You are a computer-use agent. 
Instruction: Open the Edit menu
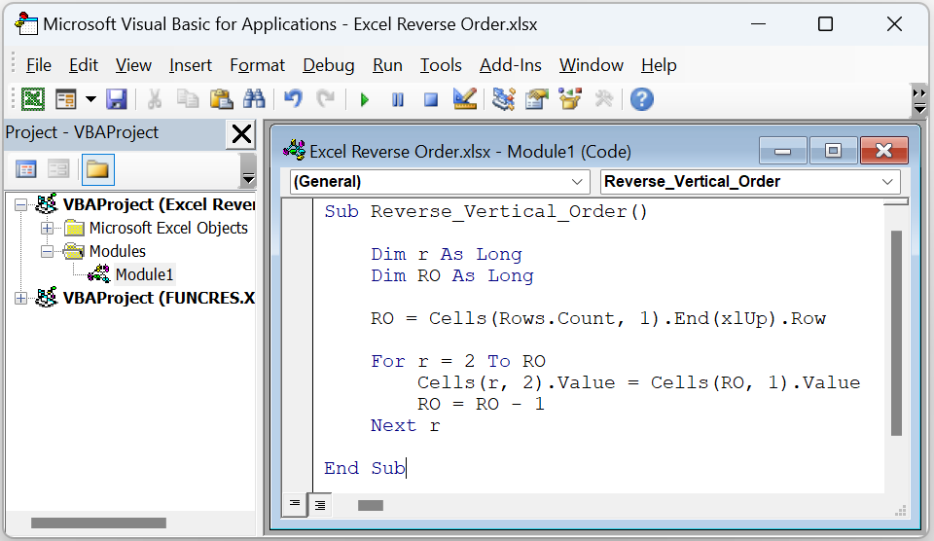pyautogui.click(x=84, y=65)
